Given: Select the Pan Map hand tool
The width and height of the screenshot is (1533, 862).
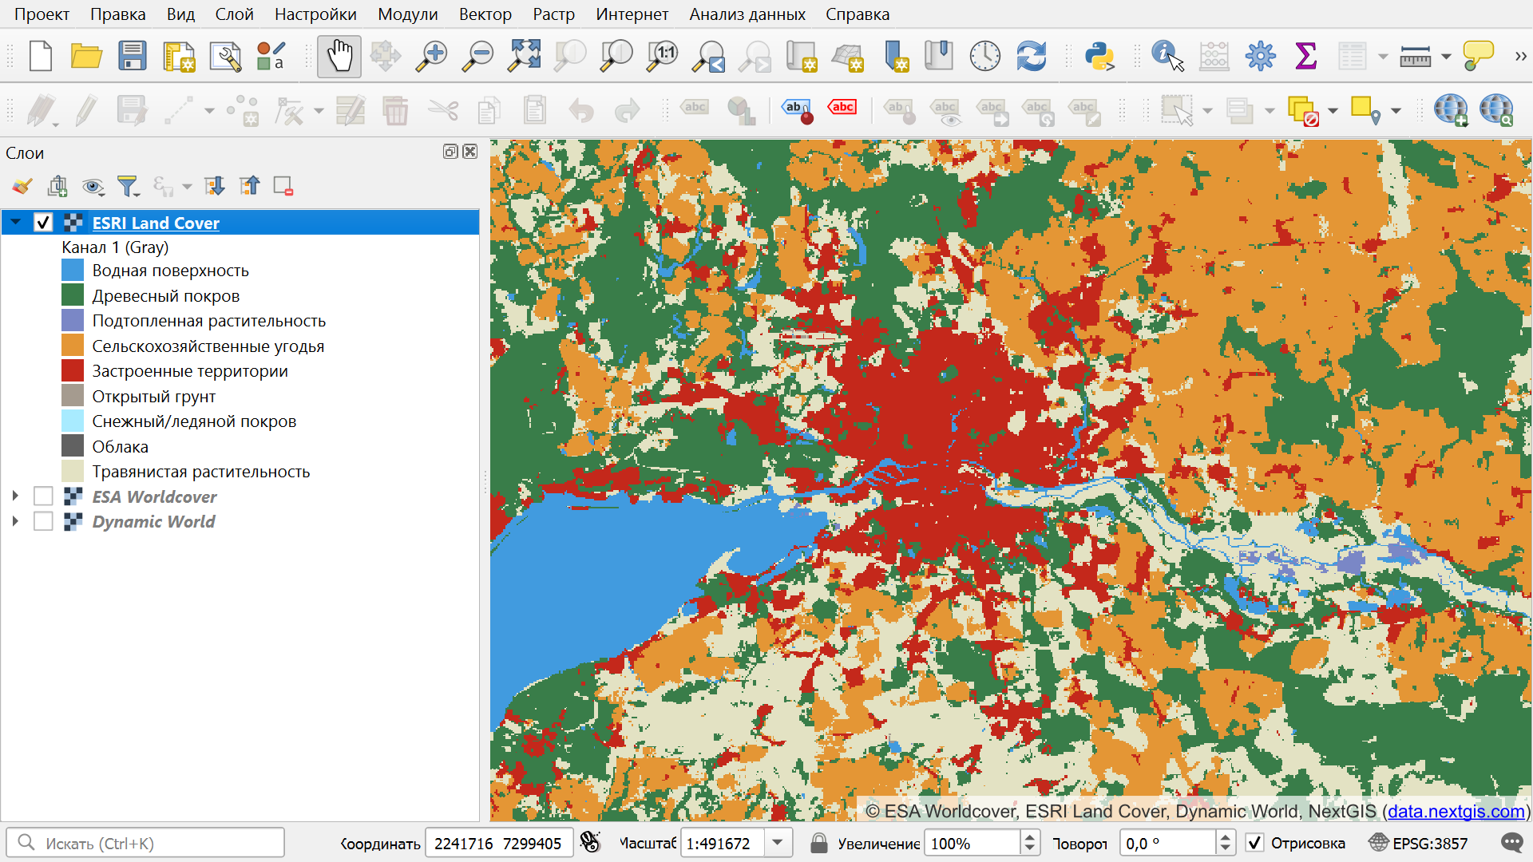Looking at the screenshot, I should point(339,57).
